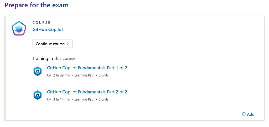Click Learning Path label under Part 2
The width and height of the screenshot is (269, 127).
point(84,99)
